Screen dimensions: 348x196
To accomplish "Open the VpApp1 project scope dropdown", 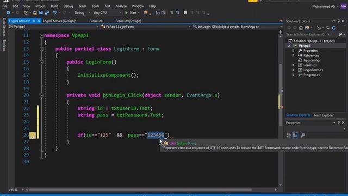I will tap(54, 27).
